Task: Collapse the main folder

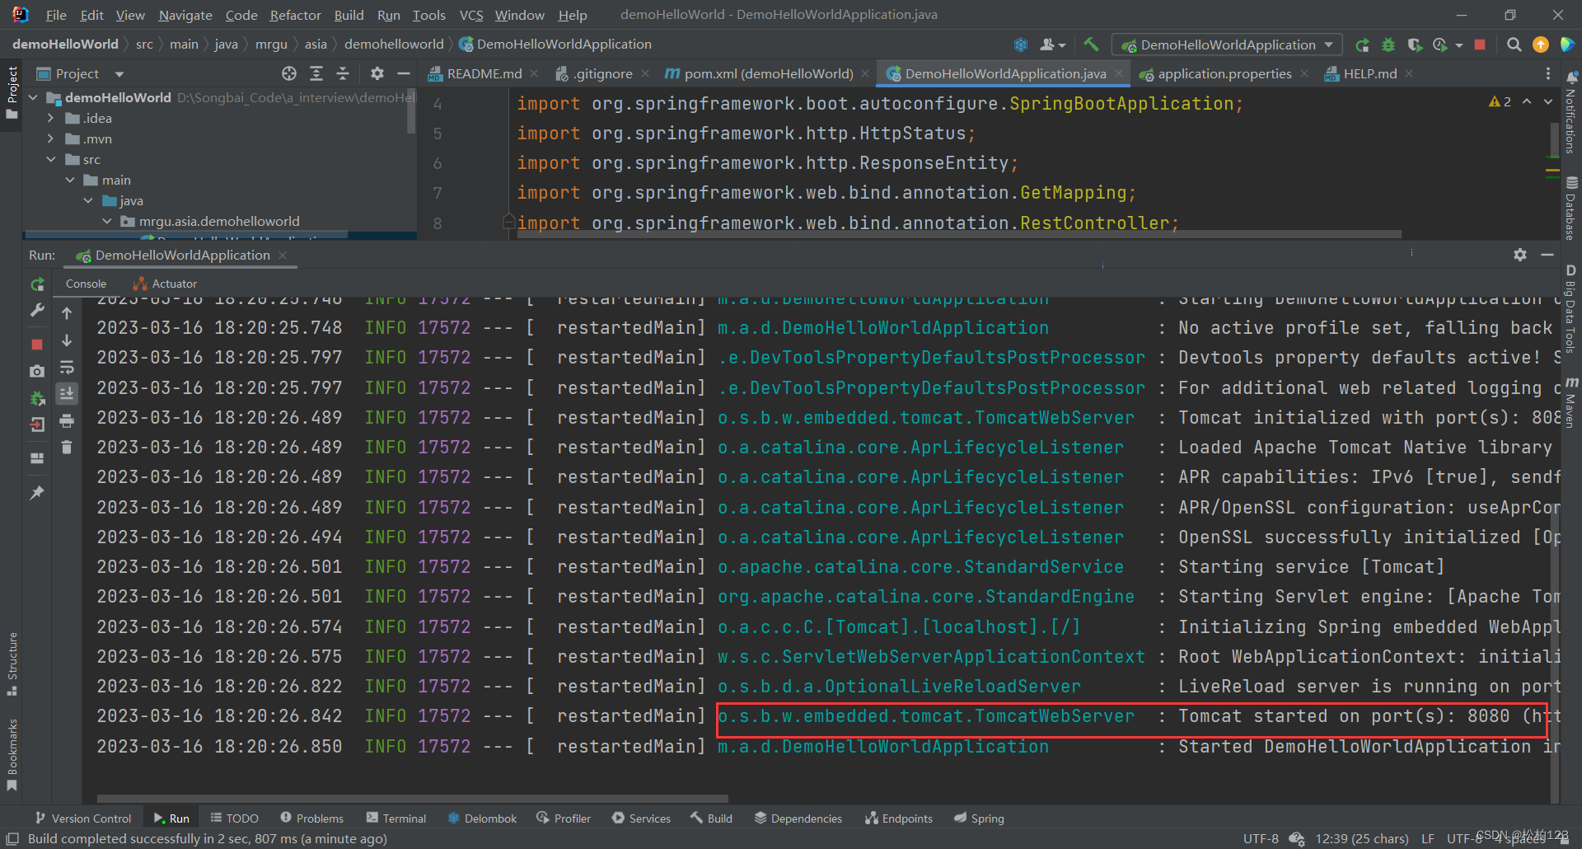Action: [x=70, y=180]
